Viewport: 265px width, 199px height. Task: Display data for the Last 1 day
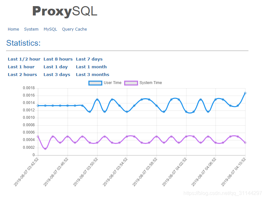(55, 67)
